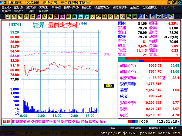Click the Esc toolbar button icon
182x136 pixels.
(147, 16)
